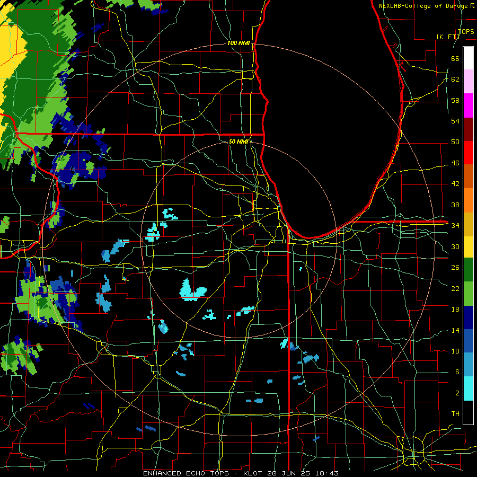Select the TOPS legend title
The height and width of the screenshot is (477, 477).
[466, 31]
